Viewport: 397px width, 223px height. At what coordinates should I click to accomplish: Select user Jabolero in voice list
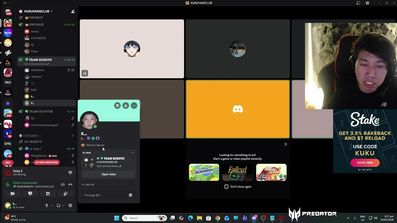36,77
